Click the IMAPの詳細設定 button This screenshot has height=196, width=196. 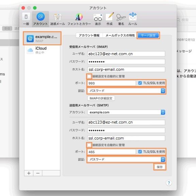[x=101, y=98]
